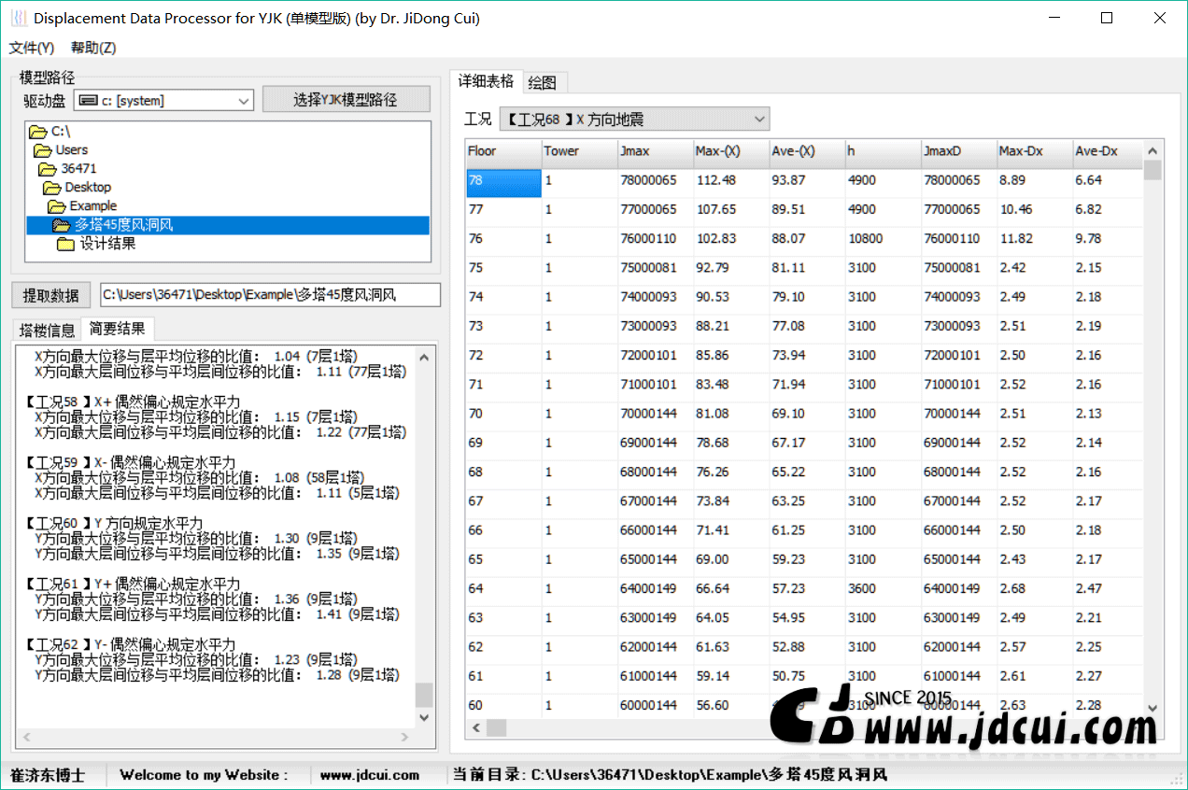The image size is (1188, 790).
Task: Click the table's vertical scrollbar thumb
Action: tap(1153, 170)
